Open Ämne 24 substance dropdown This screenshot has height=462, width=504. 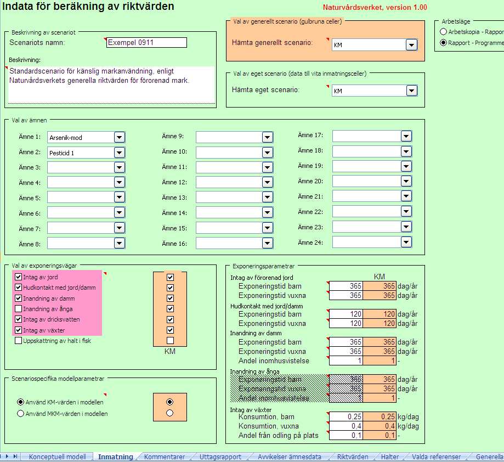pyautogui.click(x=406, y=242)
